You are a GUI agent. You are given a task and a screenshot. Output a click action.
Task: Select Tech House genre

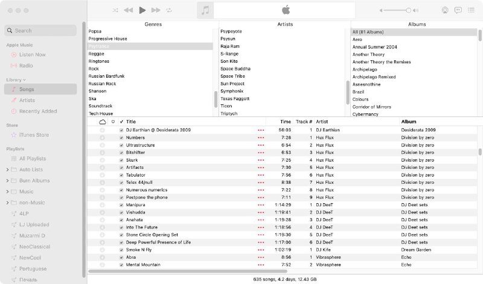pyautogui.click(x=101, y=113)
